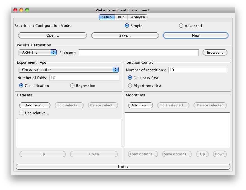Click Delete selected in Algorithms panel
The image size is (246, 190).
coord(210,105)
